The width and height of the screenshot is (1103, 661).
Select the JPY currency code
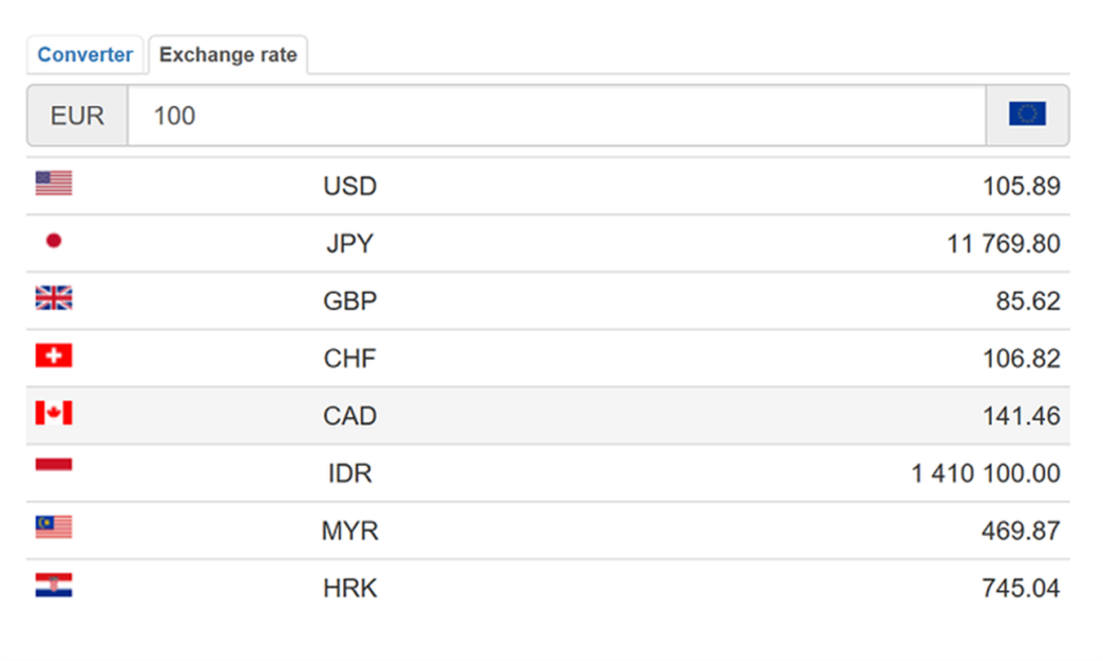click(x=350, y=244)
